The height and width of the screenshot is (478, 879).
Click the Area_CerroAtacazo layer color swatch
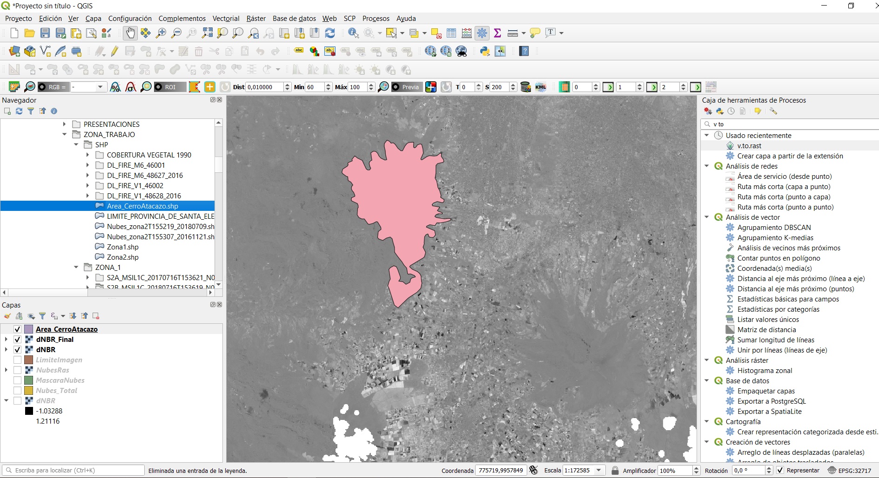[x=29, y=329]
